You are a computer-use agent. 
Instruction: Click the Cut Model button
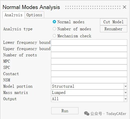pyautogui.click(x=113, y=22)
